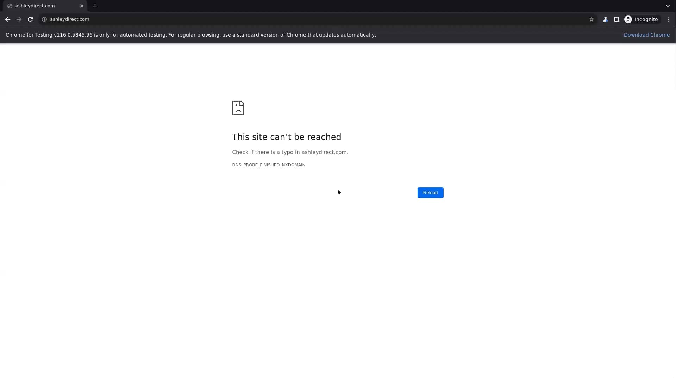
Task: Open the Incognito profile indicator
Action: point(641,19)
